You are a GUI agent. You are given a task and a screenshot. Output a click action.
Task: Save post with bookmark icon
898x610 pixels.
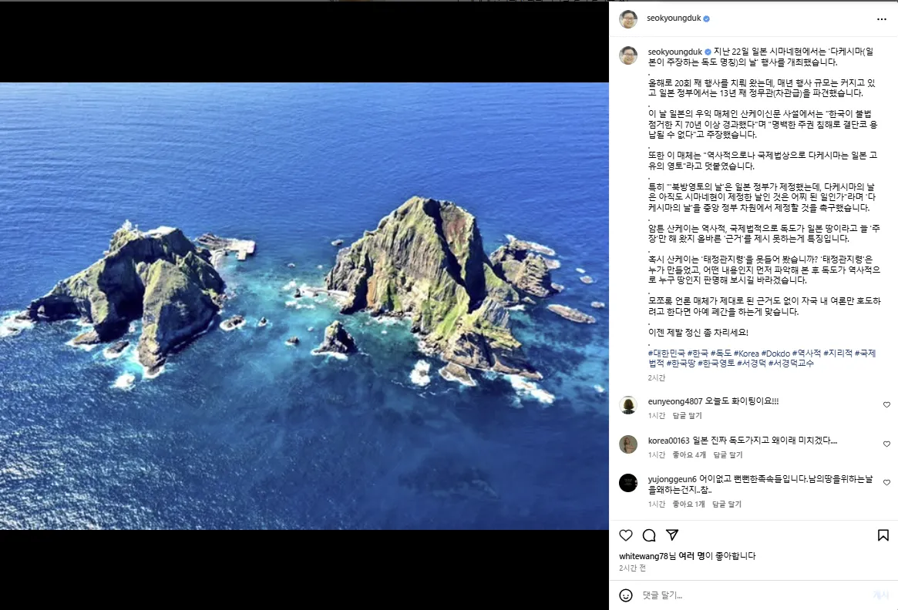(x=883, y=535)
